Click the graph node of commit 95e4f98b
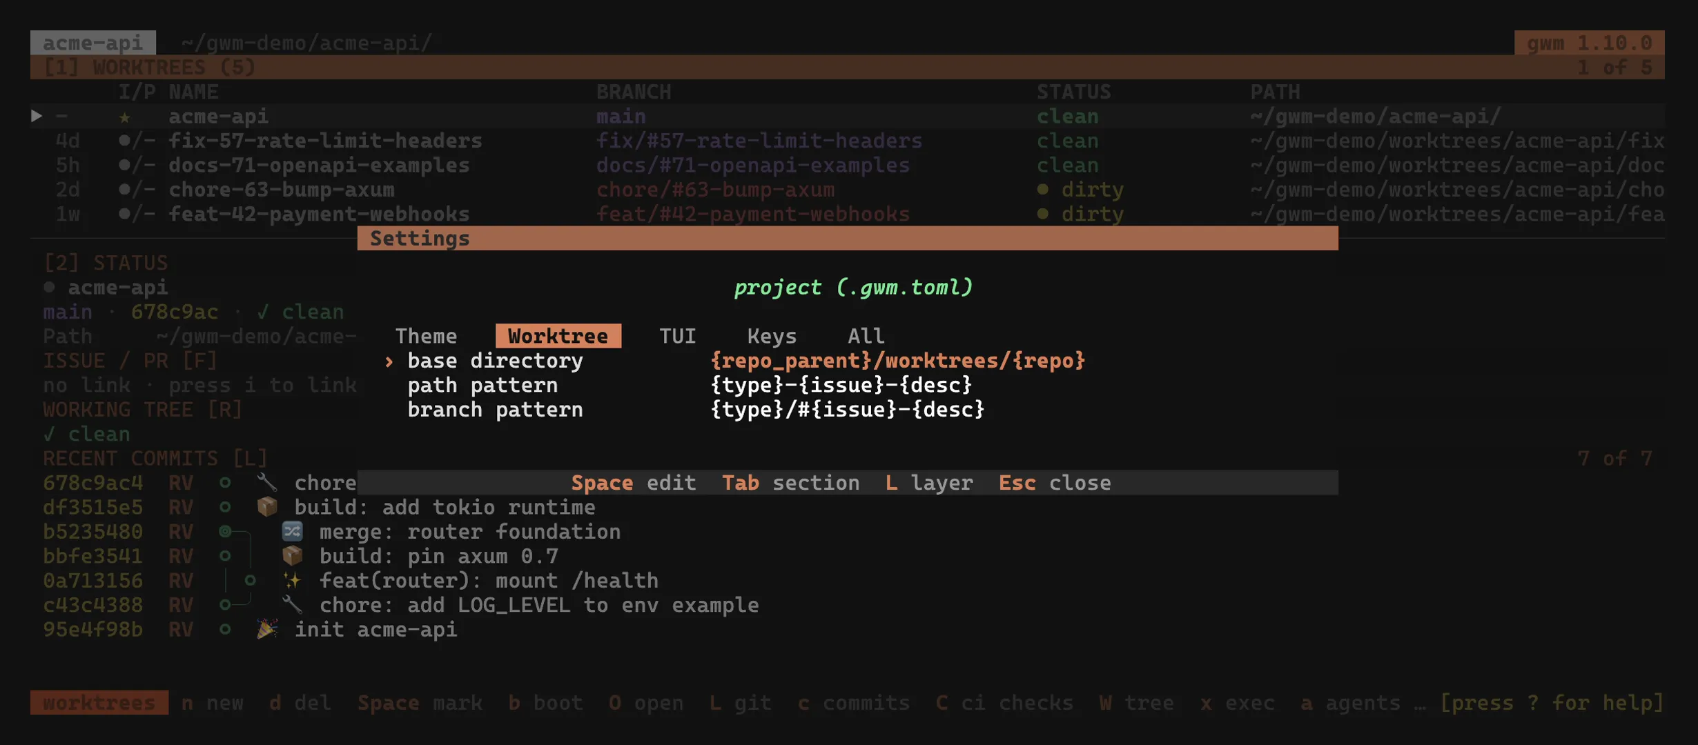Screen dimensions: 1698x745 point(225,629)
